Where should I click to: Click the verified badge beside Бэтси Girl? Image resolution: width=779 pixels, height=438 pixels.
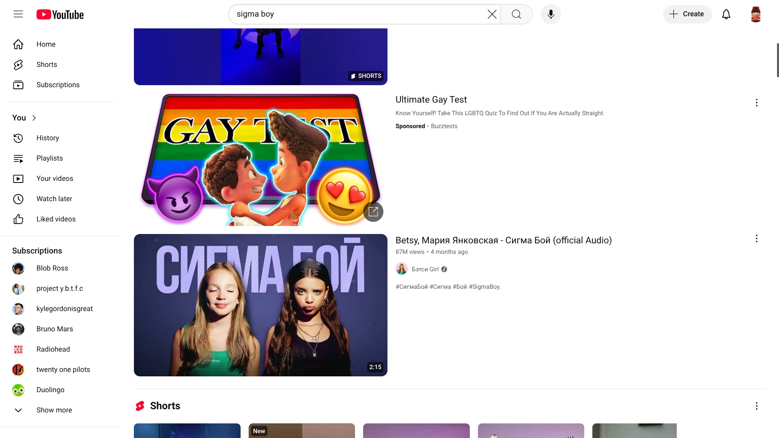pos(444,269)
